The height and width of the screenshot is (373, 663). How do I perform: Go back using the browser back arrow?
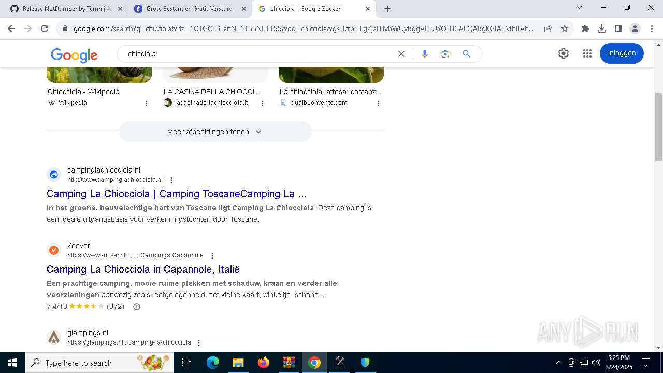tap(11, 28)
